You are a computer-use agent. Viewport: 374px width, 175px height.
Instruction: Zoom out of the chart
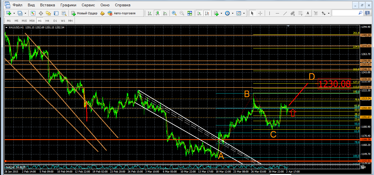[182, 13]
